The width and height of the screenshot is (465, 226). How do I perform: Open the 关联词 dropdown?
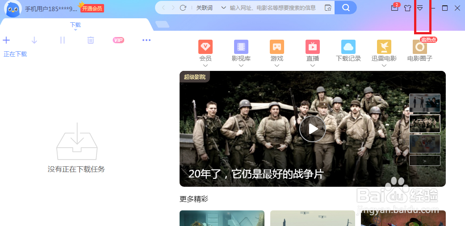pos(211,8)
